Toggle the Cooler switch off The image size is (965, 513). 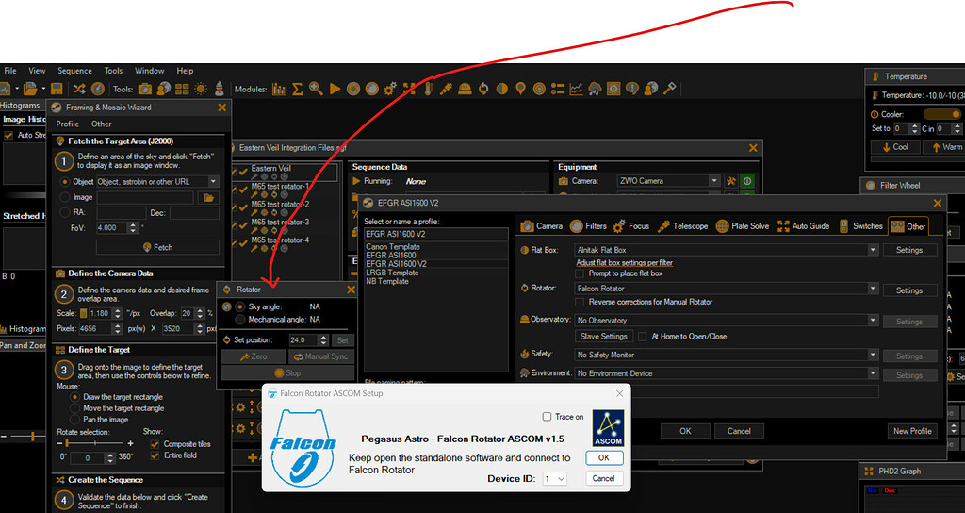point(941,114)
